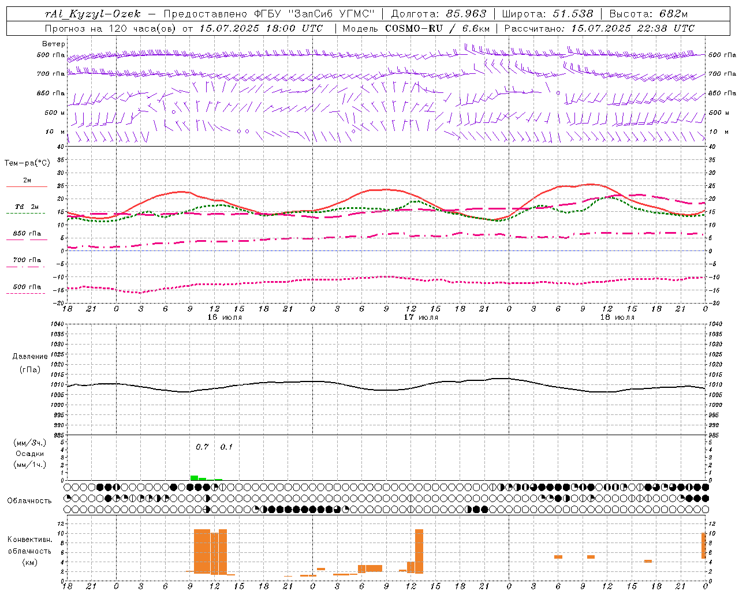739x591 pixels.
Task: Click the green precipitation bar under 0.7
Action: [x=195, y=477]
